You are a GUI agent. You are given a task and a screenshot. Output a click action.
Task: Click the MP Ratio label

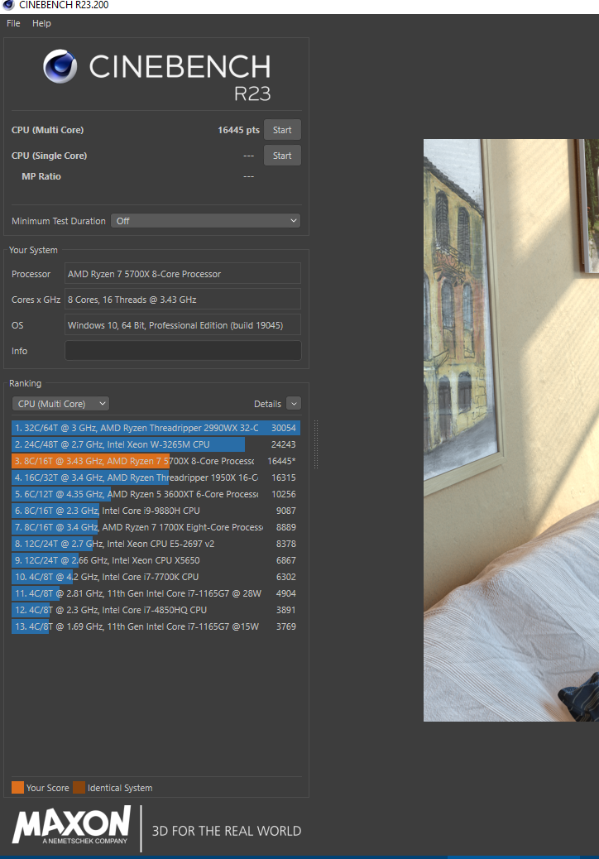[x=41, y=176]
